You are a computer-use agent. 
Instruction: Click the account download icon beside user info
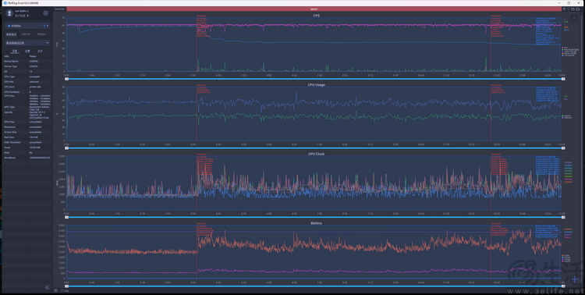pos(28,16)
